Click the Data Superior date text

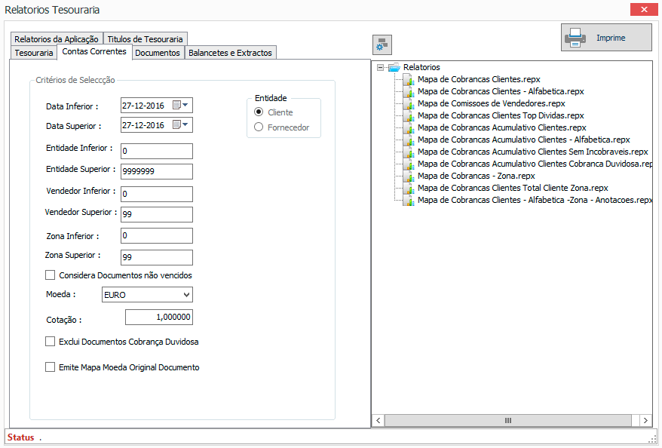click(143, 125)
